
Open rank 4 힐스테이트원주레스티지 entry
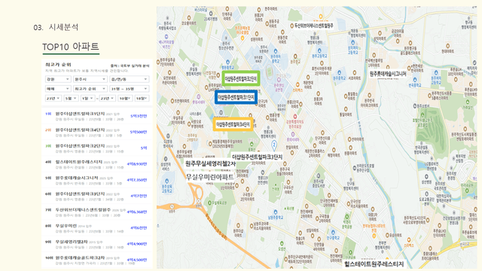[x=97, y=164]
